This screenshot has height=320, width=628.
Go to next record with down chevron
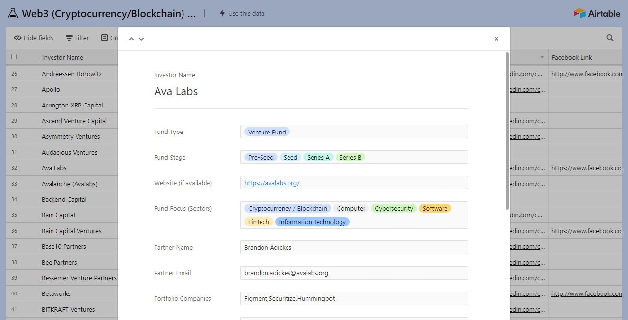point(141,39)
